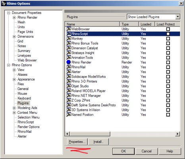Select Mesh in the options tree
185x159 pixels.
pos(21,22)
